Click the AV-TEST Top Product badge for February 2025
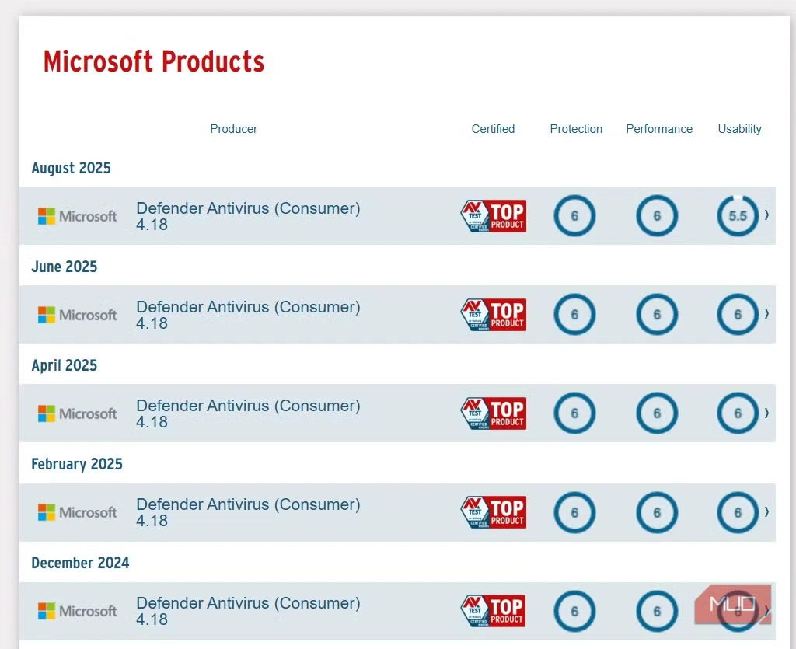The width and height of the screenshot is (796, 649). click(x=494, y=512)
